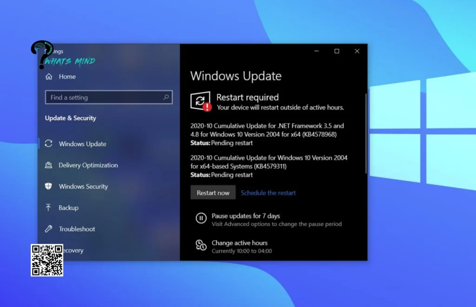
Task: Click the Restart now button
Action: point(213,193)
